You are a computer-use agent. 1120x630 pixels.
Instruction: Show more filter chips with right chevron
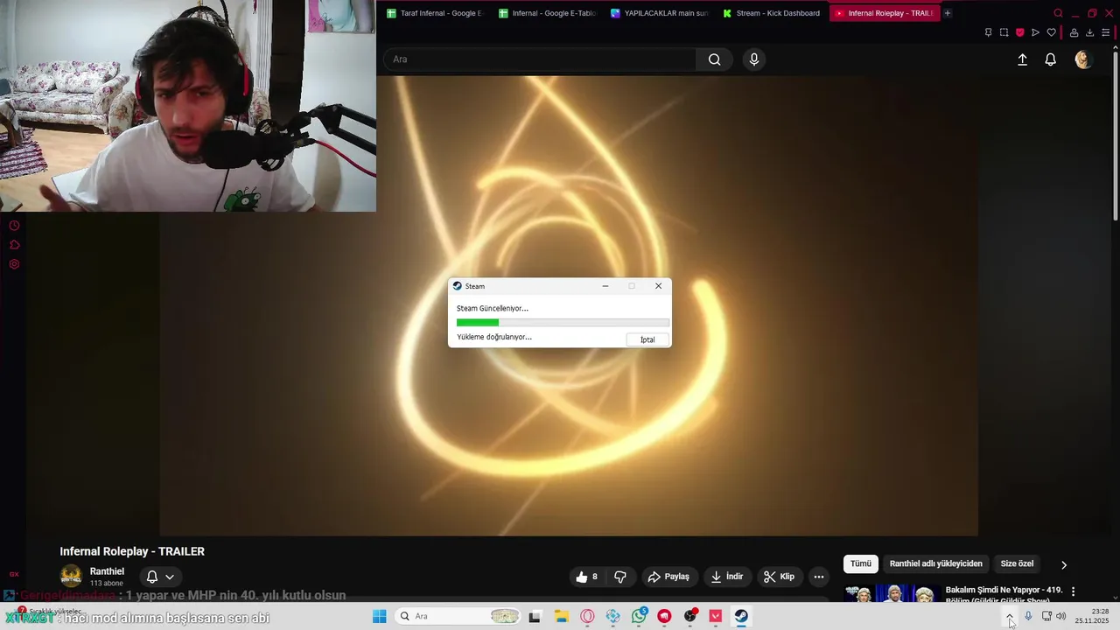click(x=1064, y=564)
